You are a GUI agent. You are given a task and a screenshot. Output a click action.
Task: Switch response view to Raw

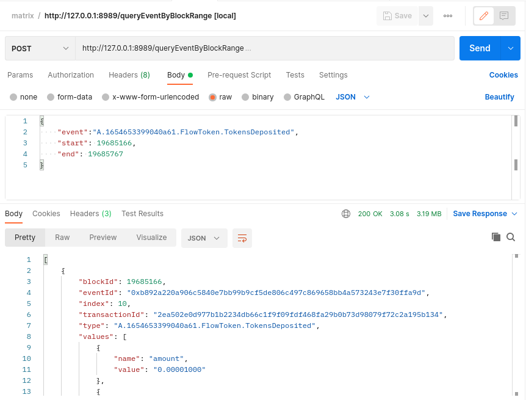pyautogui.click(x=62, y=238)
